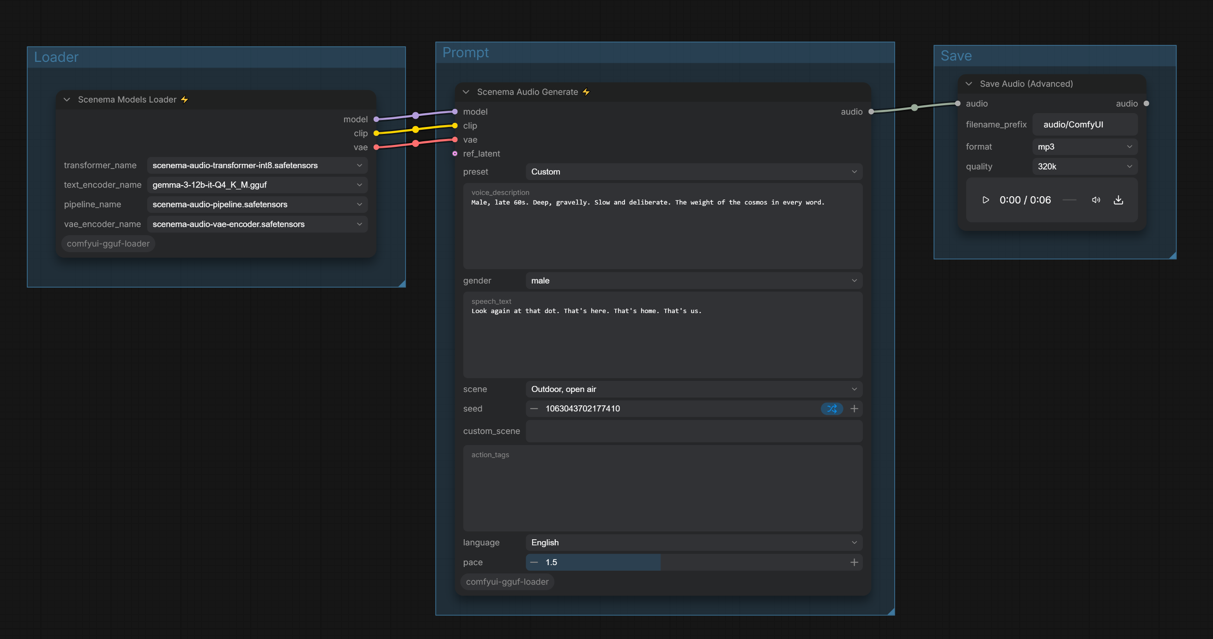Open the scene dropdown Outdoor, open air
Viewport: 1213px width, 639px height.
tap(694, 389)
